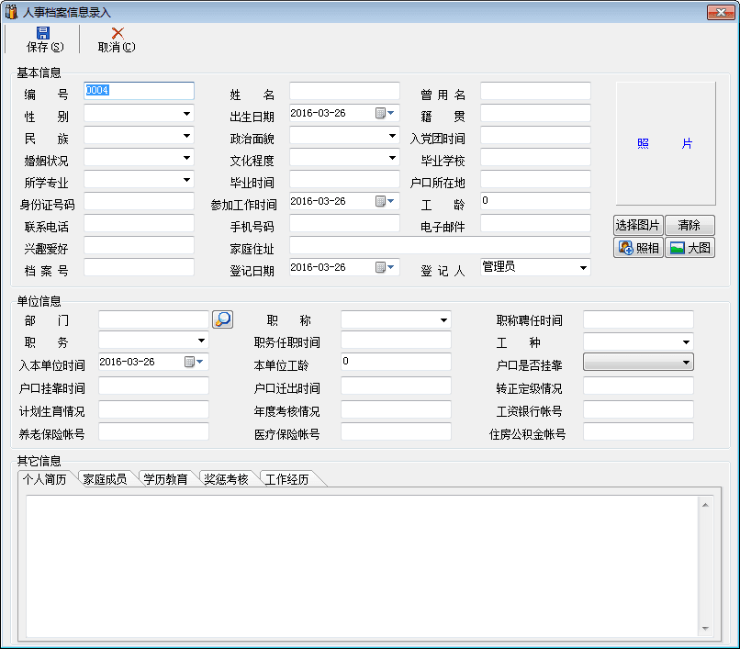Open the 工作经历 tab
Image resolution: width=740 pixels, height=649 pixels.
coord(286,479)
